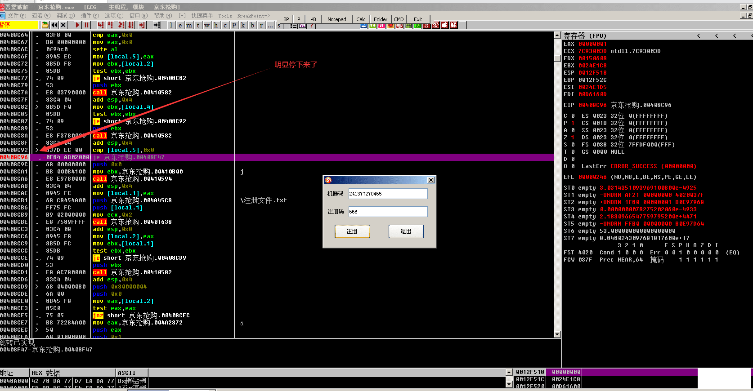Open the 快捷菜单 menu
This screenshot has height=391, width=753.
pyautogui.click(x=202, y=15)
